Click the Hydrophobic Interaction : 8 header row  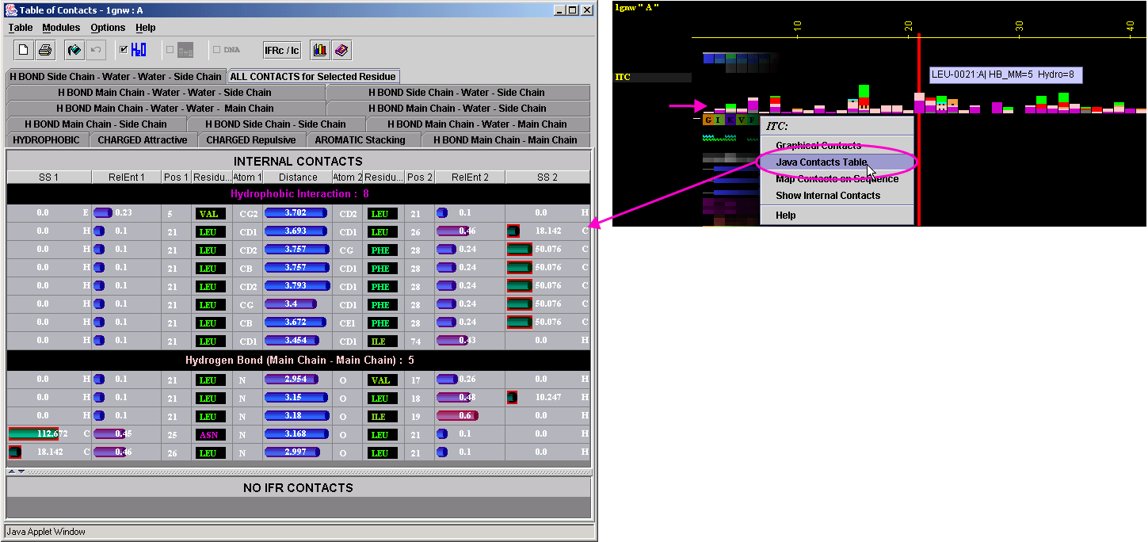coord(299,194)
